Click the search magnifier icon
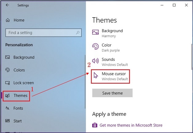The image size is (193, 133). tap(78, 33)
